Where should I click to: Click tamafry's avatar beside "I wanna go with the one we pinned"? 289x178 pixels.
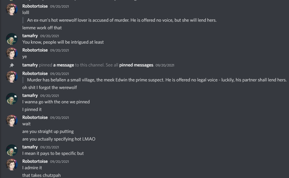(x=12, y=99)
